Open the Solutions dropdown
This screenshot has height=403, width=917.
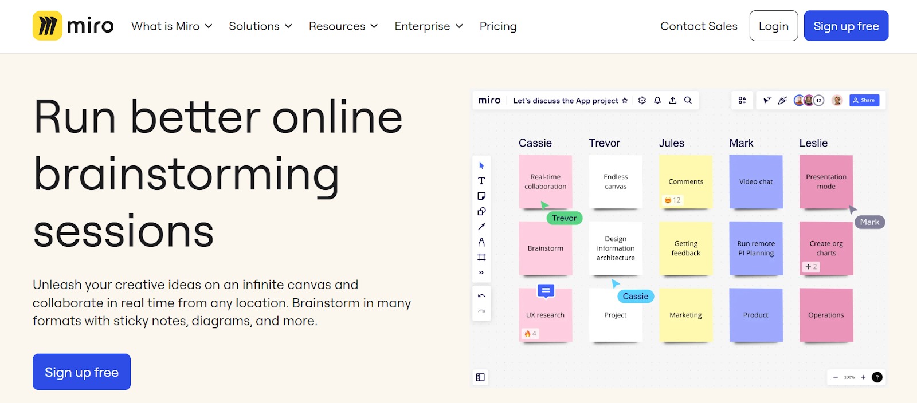(x=260, y=26)
